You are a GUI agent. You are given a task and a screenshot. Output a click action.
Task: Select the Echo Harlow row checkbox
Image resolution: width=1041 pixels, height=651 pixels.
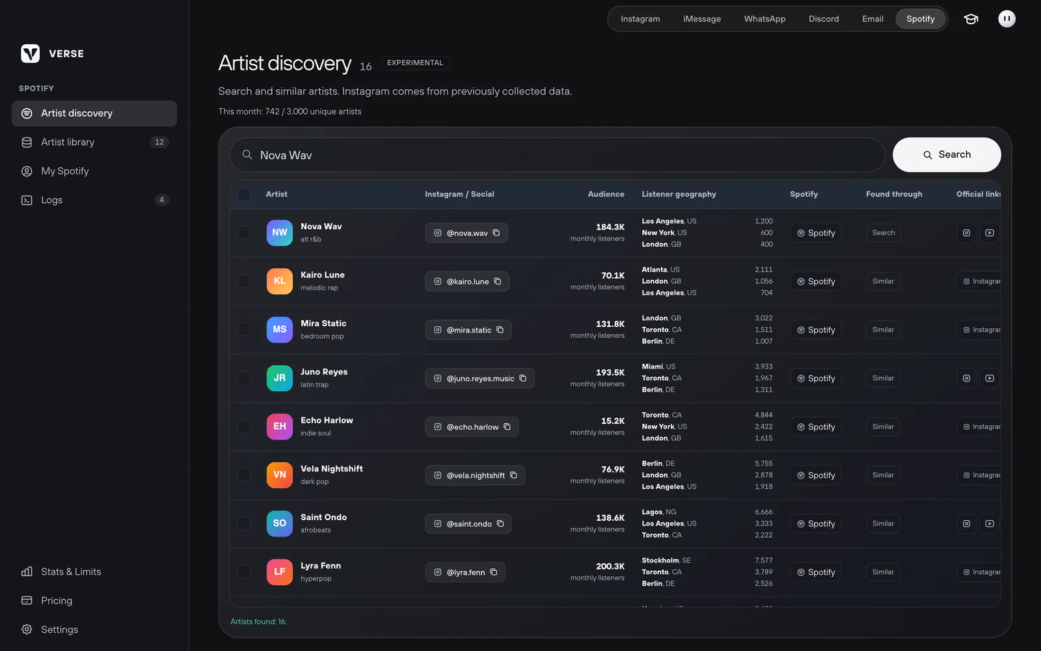coord(244,426)
